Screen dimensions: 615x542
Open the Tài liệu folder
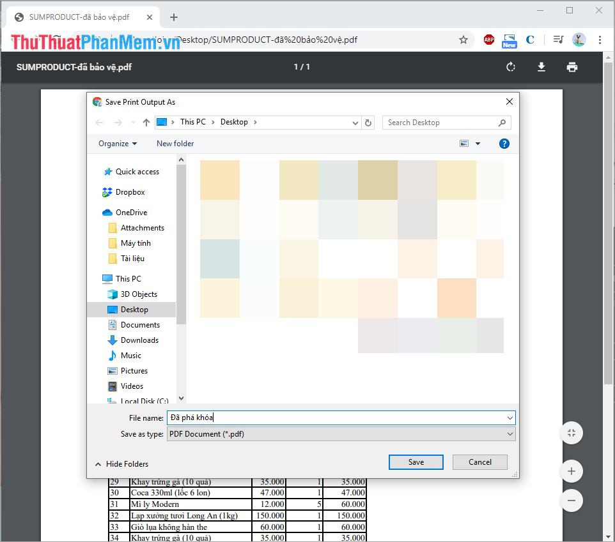[127, 258]
